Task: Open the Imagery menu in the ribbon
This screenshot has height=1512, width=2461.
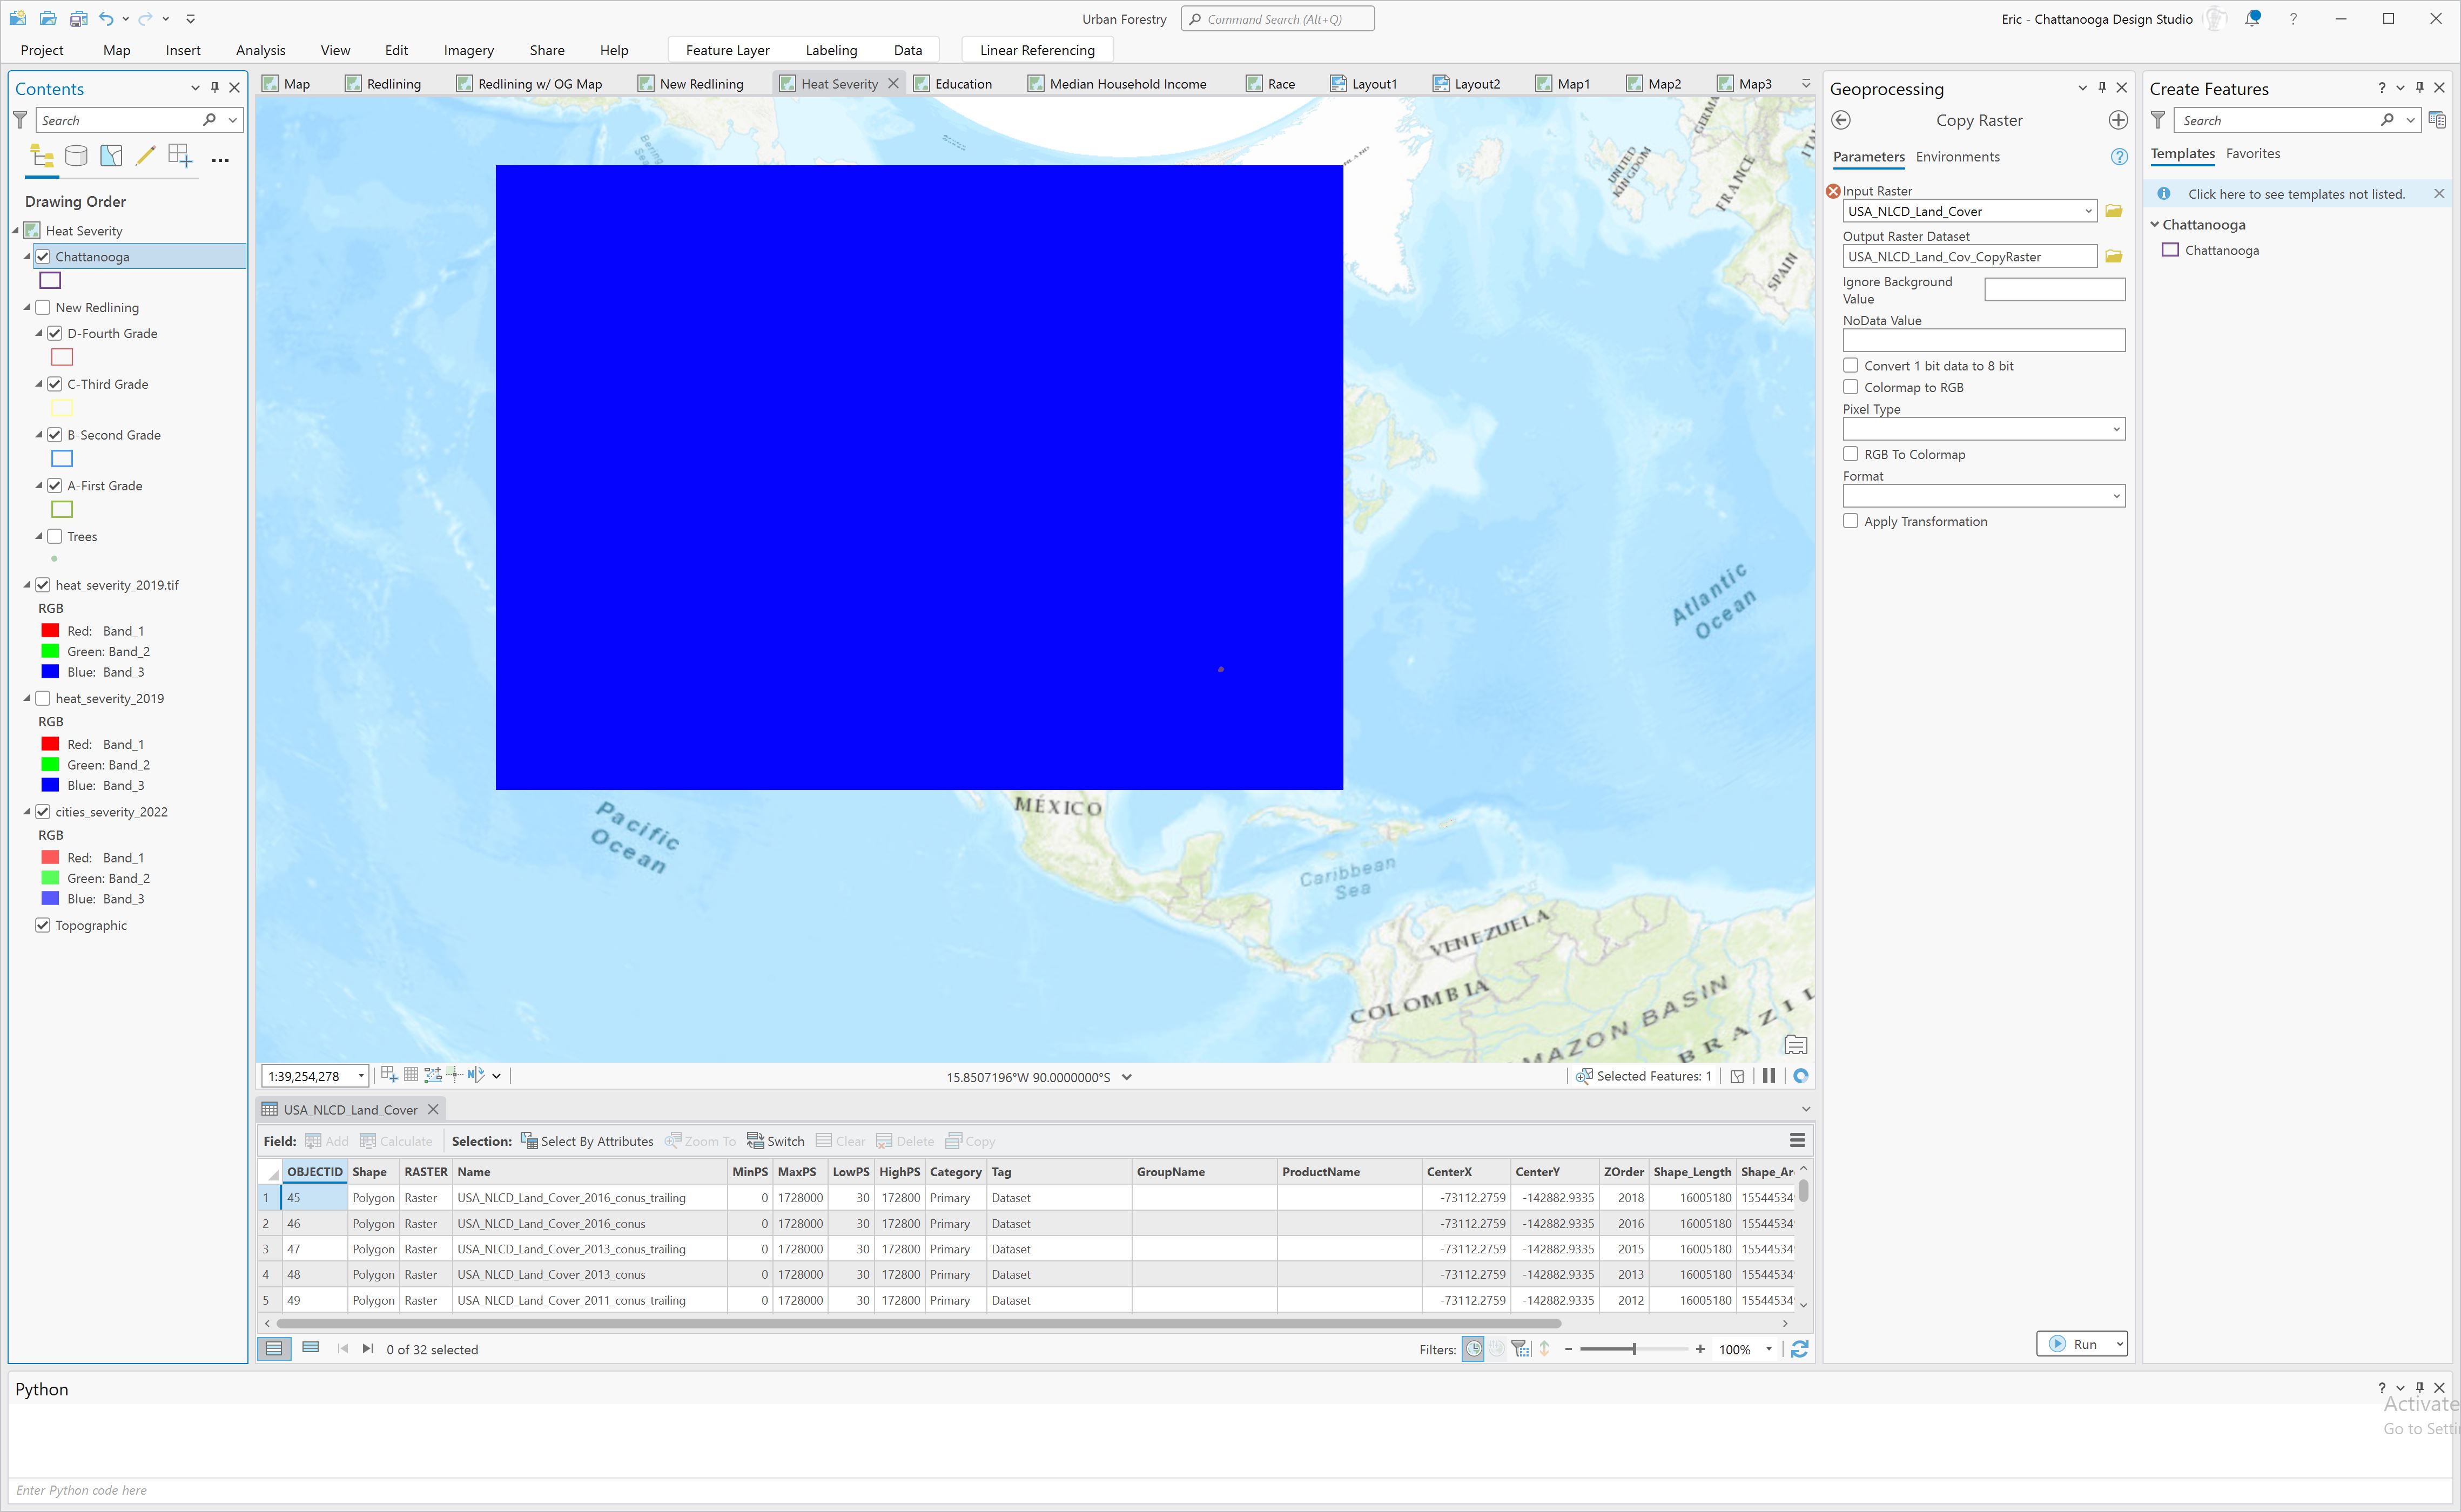Action: tap(468, 50)
